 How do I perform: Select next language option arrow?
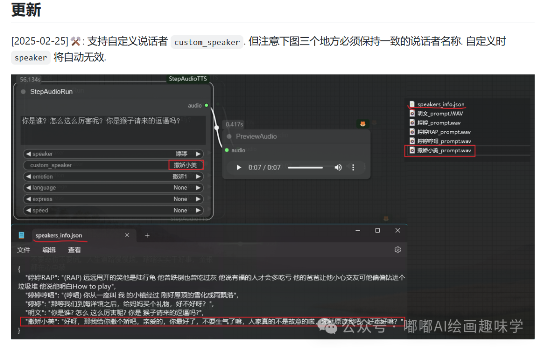pos(198,188)
